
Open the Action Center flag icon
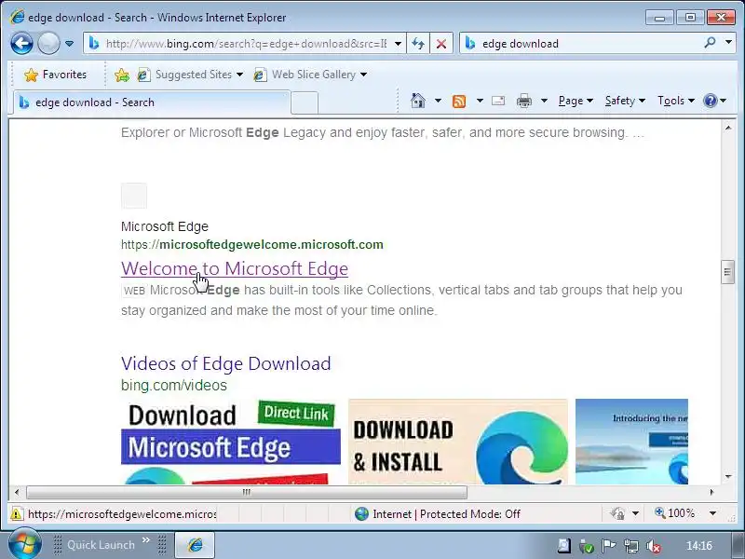click(x=609, y=546)
